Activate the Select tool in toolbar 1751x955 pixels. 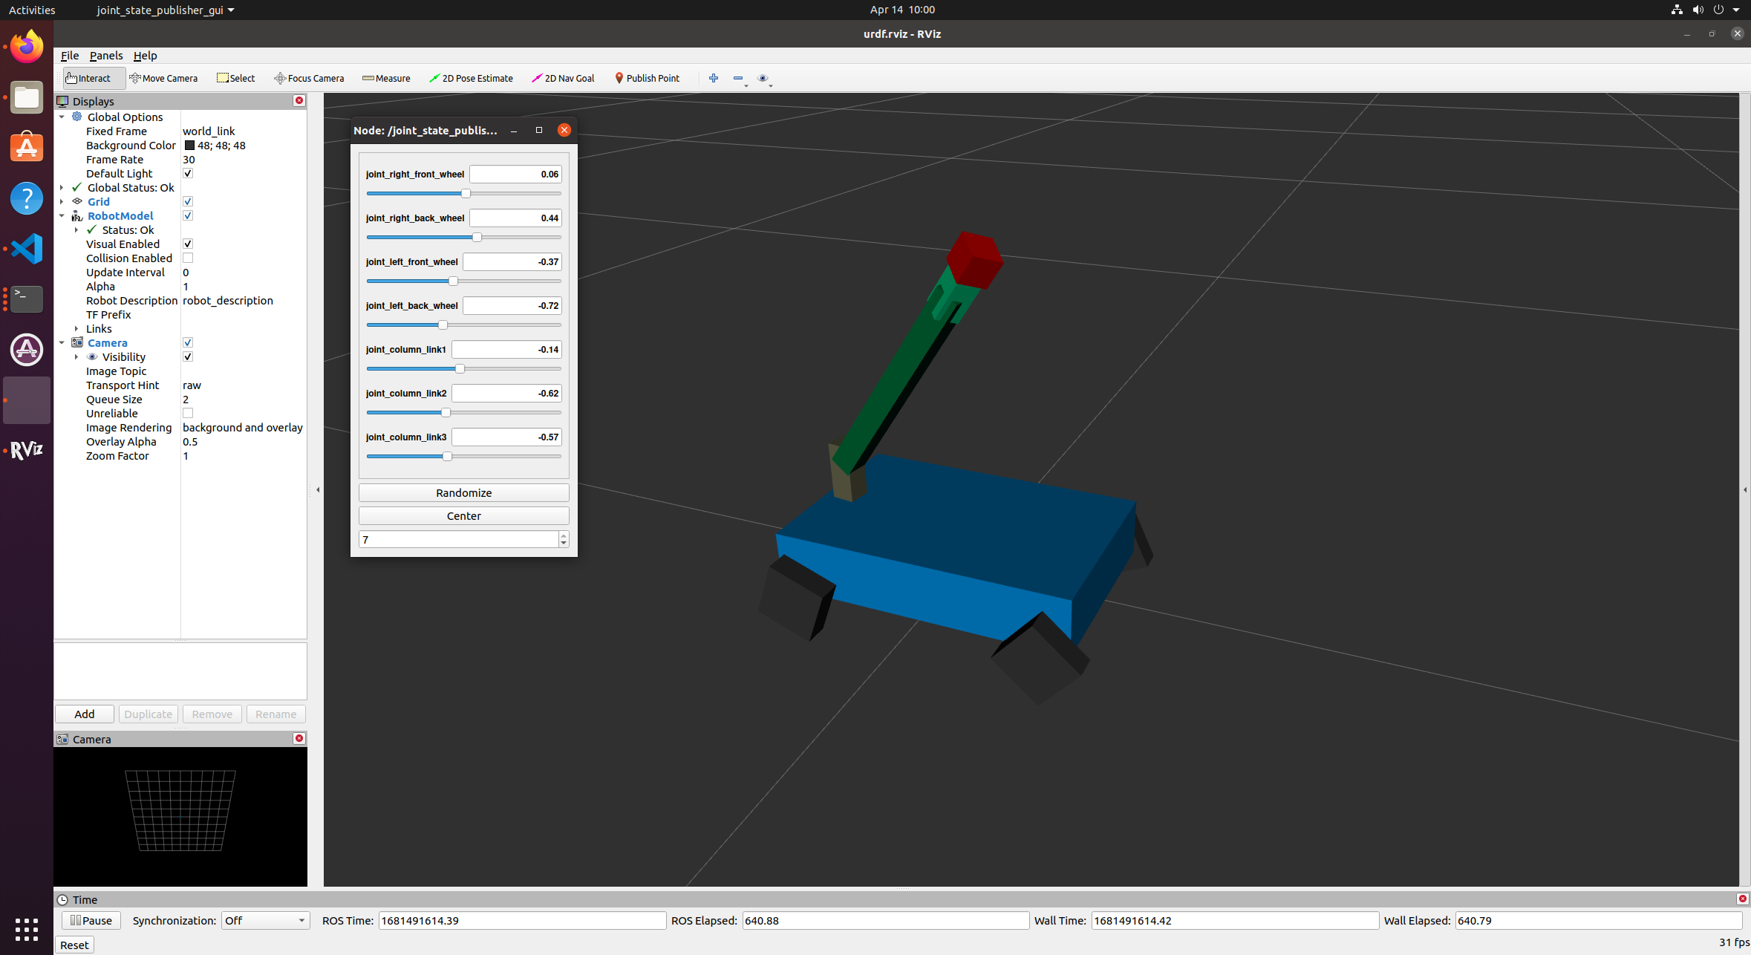pos(235,78)
